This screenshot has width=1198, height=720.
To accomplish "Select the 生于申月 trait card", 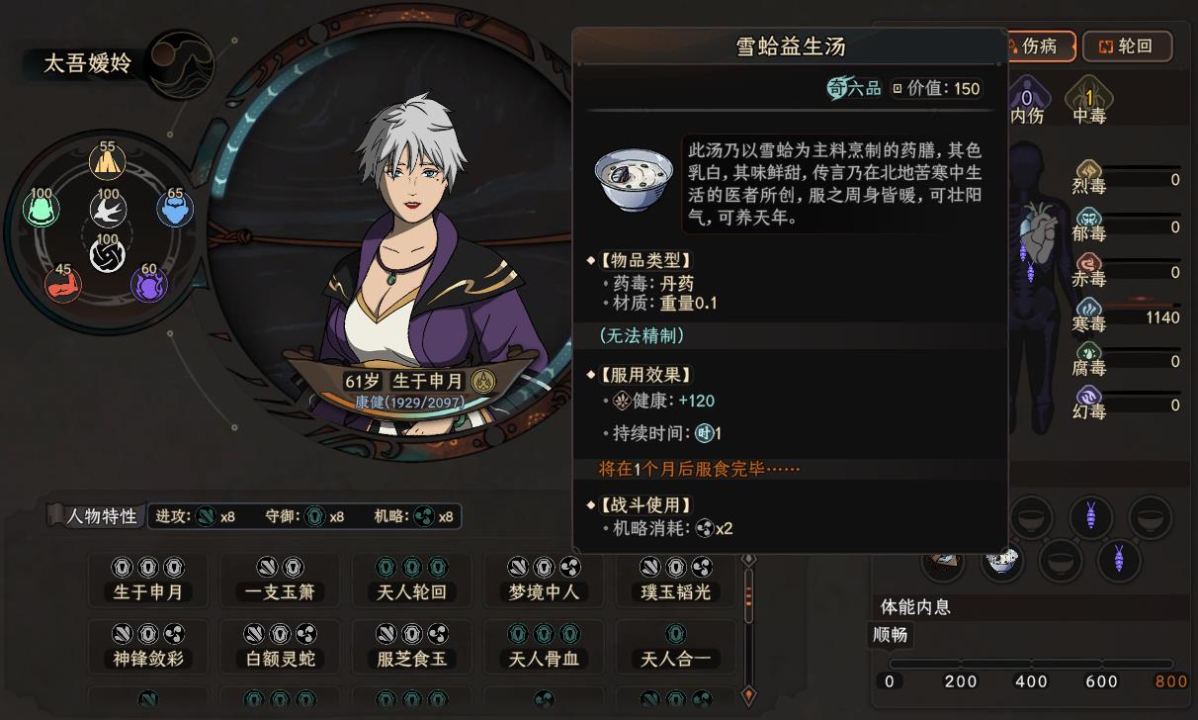I will [x=147, y=581].
